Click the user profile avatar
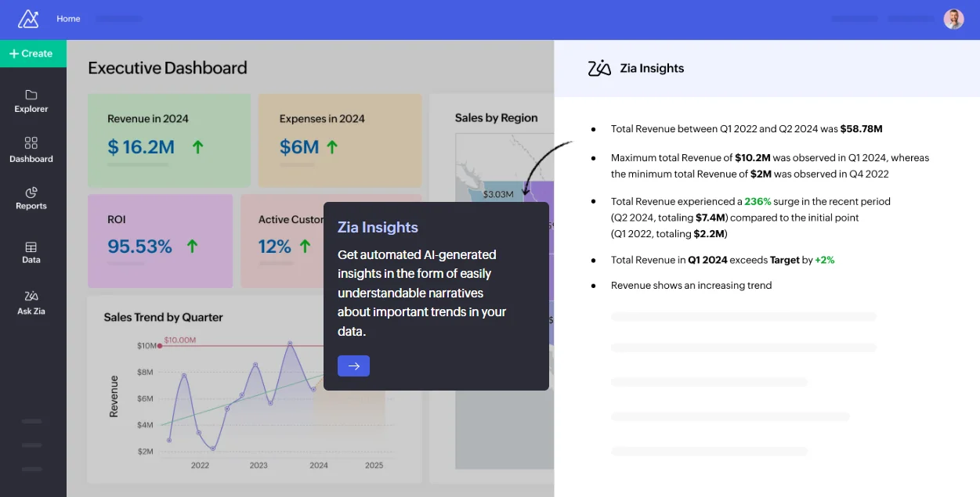The height and width of the screenshot is (497, 980). 953,19
